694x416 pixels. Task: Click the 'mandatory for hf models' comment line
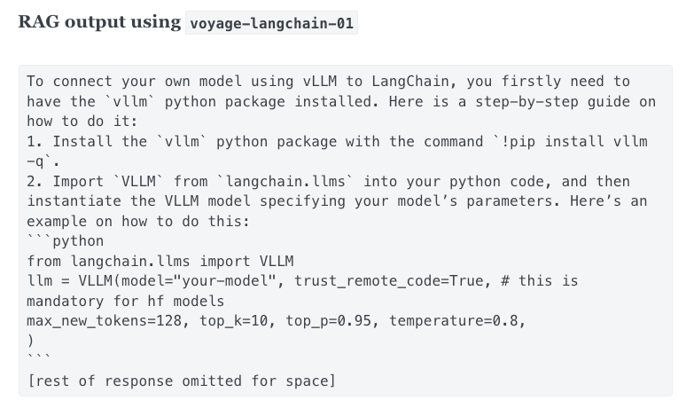(x=126, y=301)
